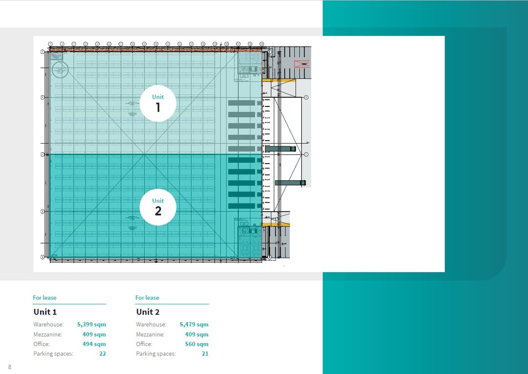Image resolution: width=528 pixels, height=374 pixels.
Task: Click the For lease label above Unit 1
Action: click(x=44, y=297)
